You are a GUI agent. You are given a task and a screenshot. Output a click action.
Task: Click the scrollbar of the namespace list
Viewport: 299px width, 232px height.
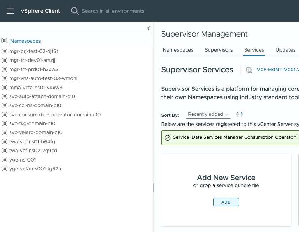[153, 188]
